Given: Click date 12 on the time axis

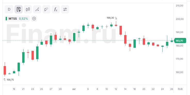Looking at the screenshot, I should (x=116, y=89).
